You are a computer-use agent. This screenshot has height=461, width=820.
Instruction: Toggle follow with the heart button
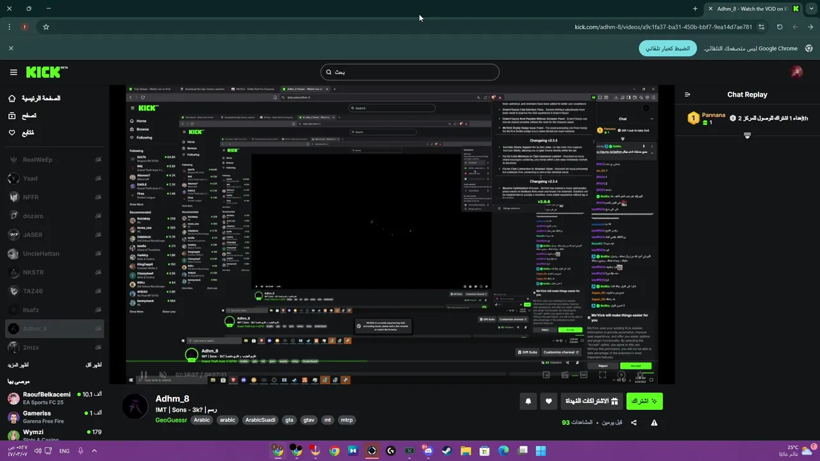[549, 401]
